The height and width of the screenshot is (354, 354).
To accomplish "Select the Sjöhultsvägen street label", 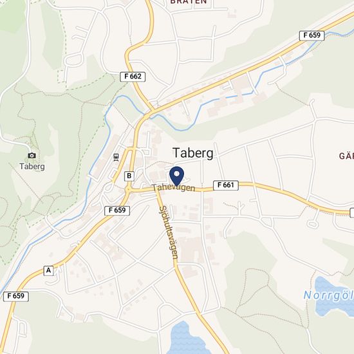I will tap(169, 232).
